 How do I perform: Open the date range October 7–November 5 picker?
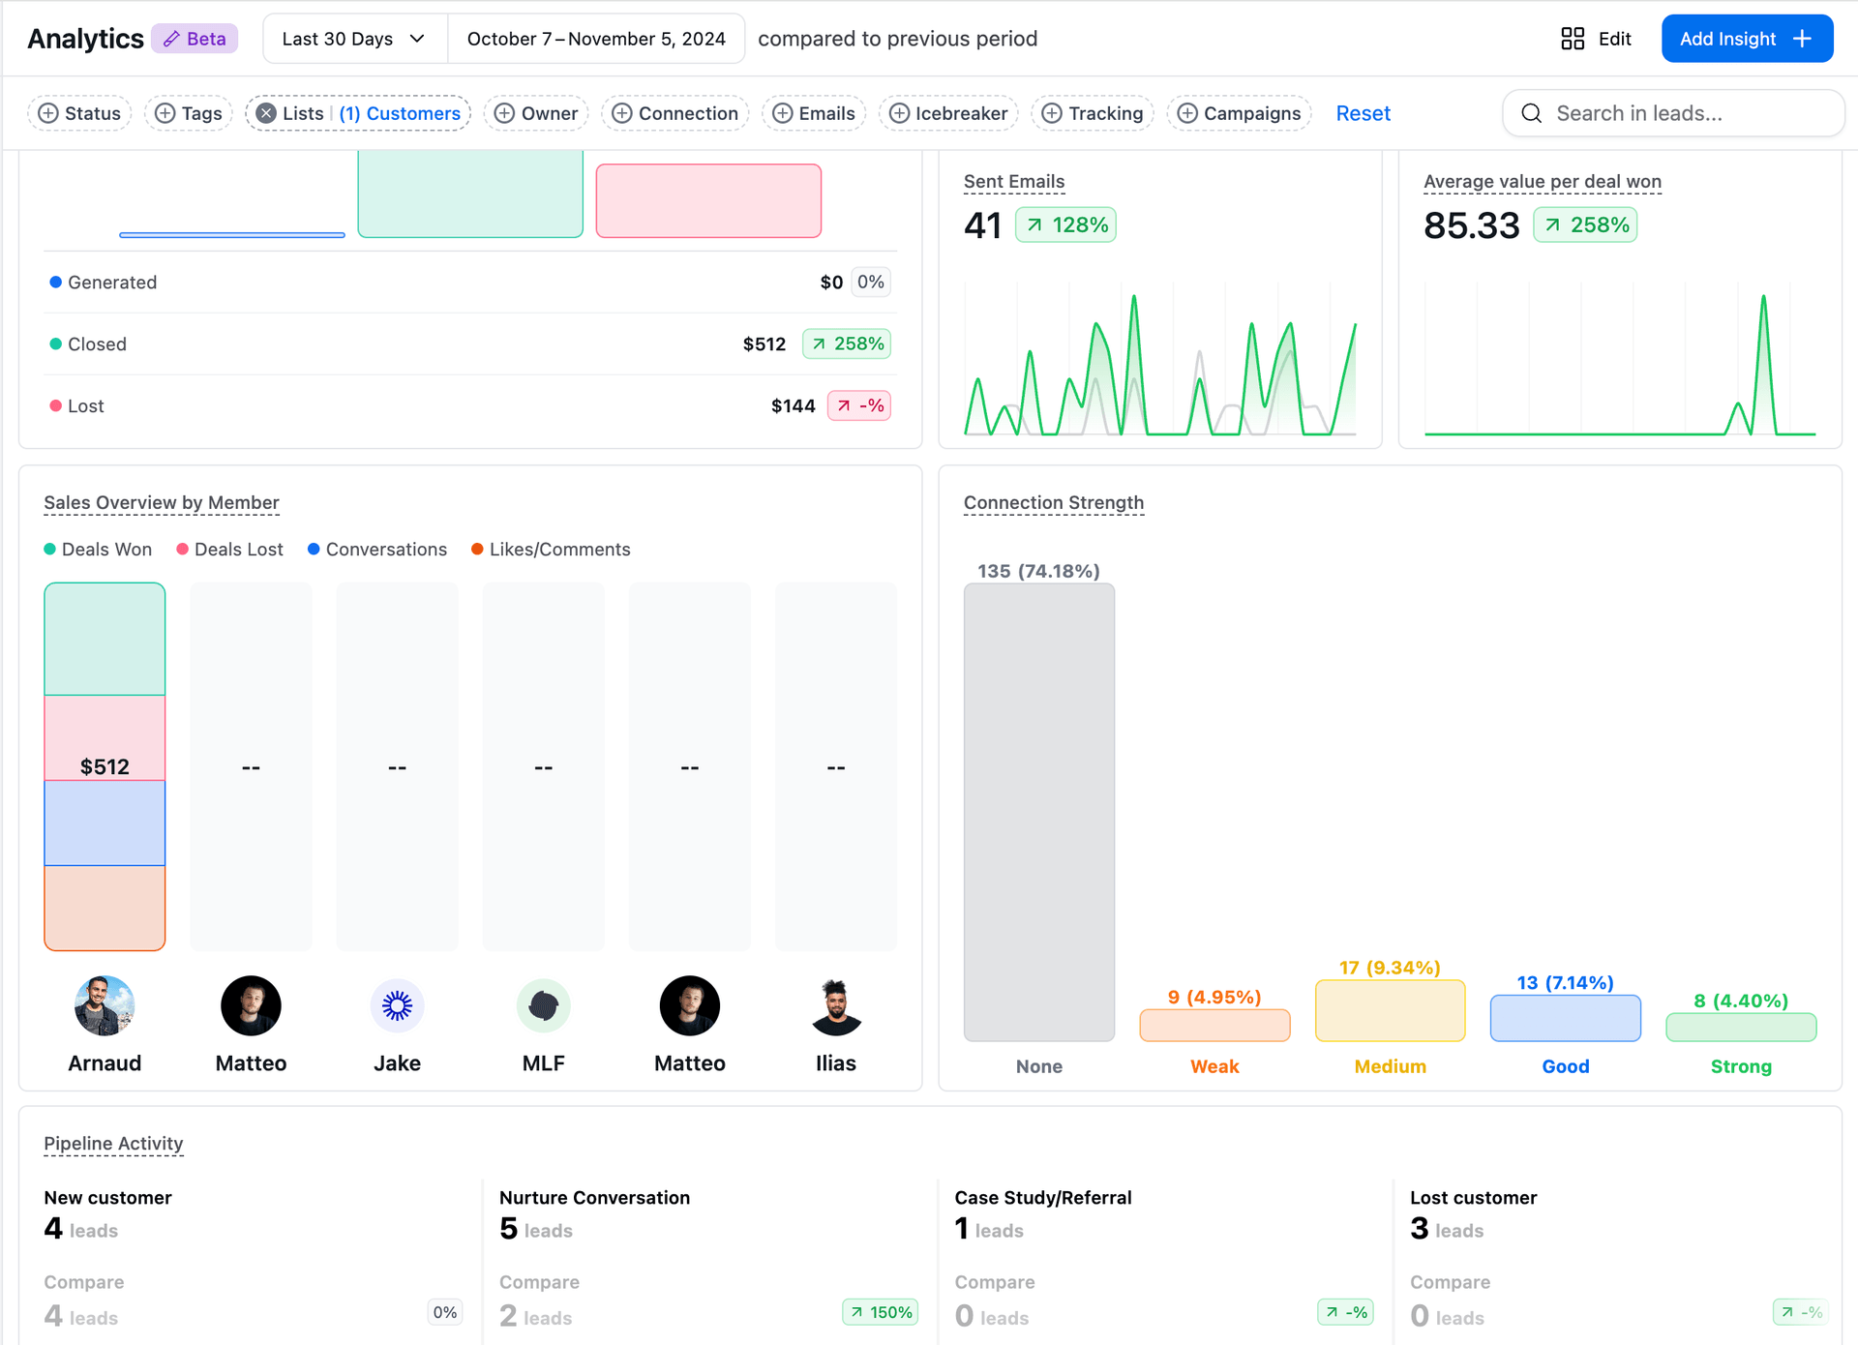(595, 39)
